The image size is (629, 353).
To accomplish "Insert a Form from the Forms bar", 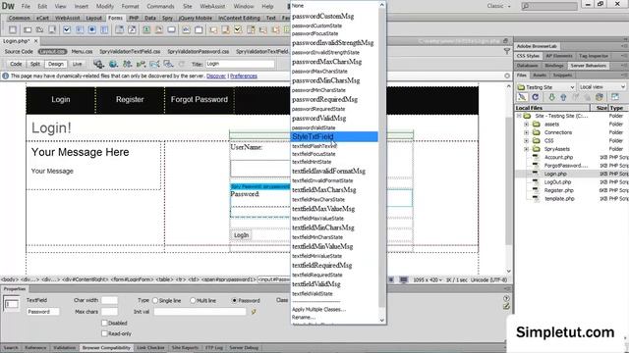I will pyautogui.click(x=13, y=30).
